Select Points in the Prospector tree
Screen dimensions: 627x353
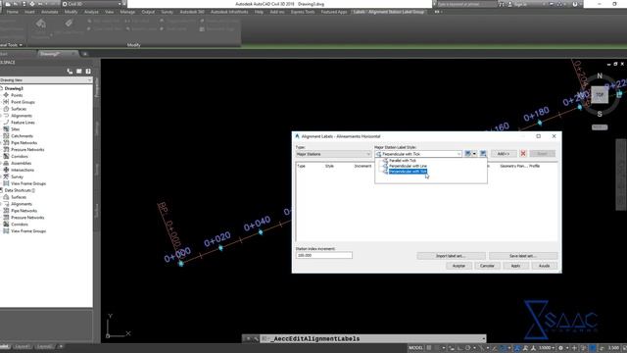point(17,95)
